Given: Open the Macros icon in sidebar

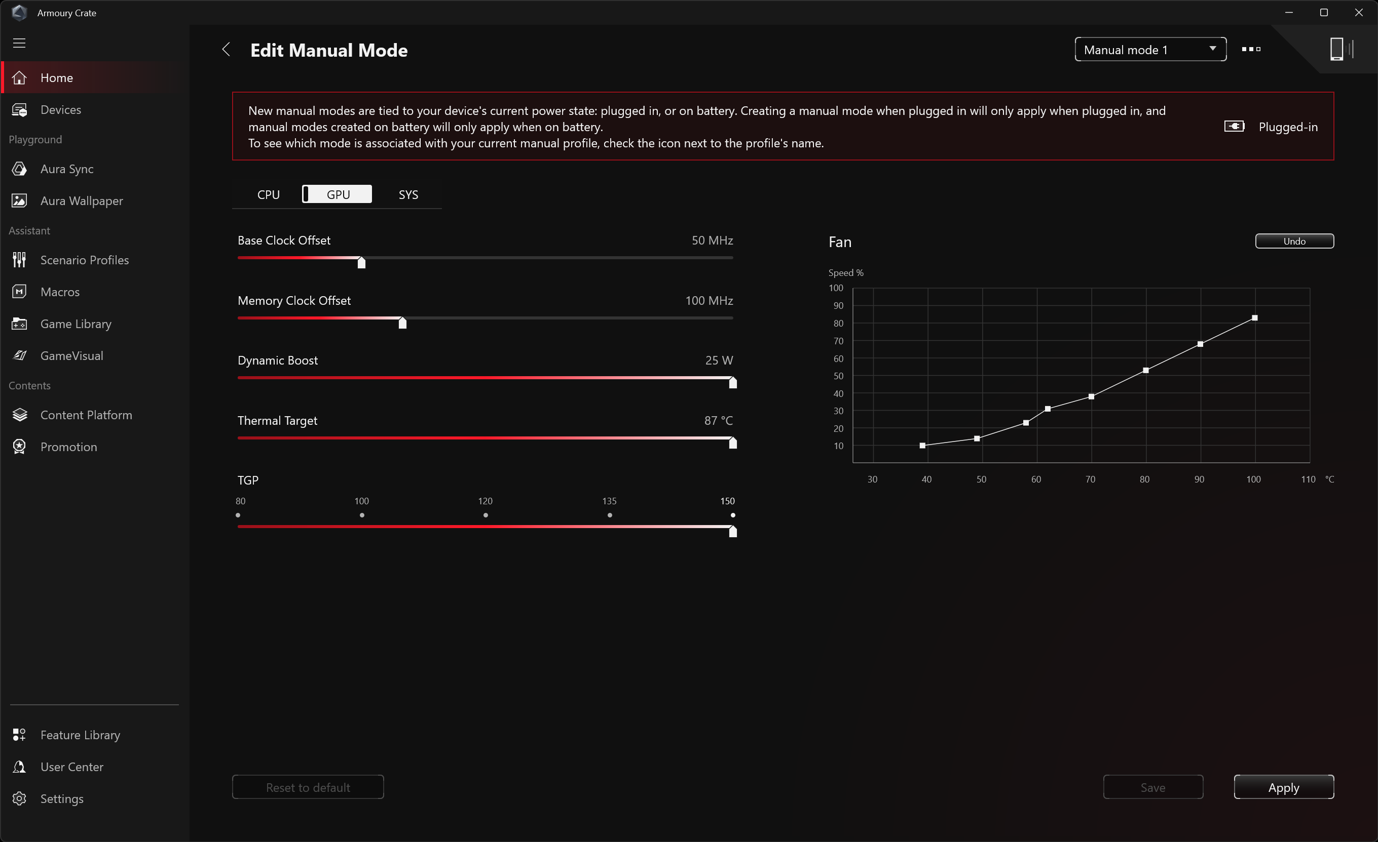Looking at the screenshot, I should click(20, 292).
